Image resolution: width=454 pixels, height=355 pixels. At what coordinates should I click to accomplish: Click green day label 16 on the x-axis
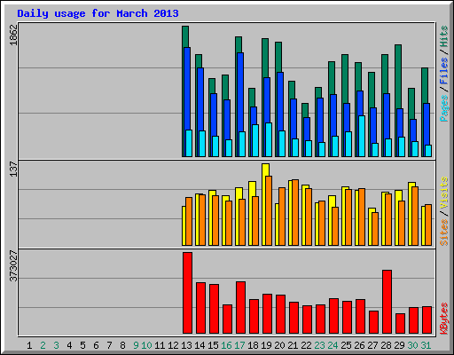click(226, 345)
